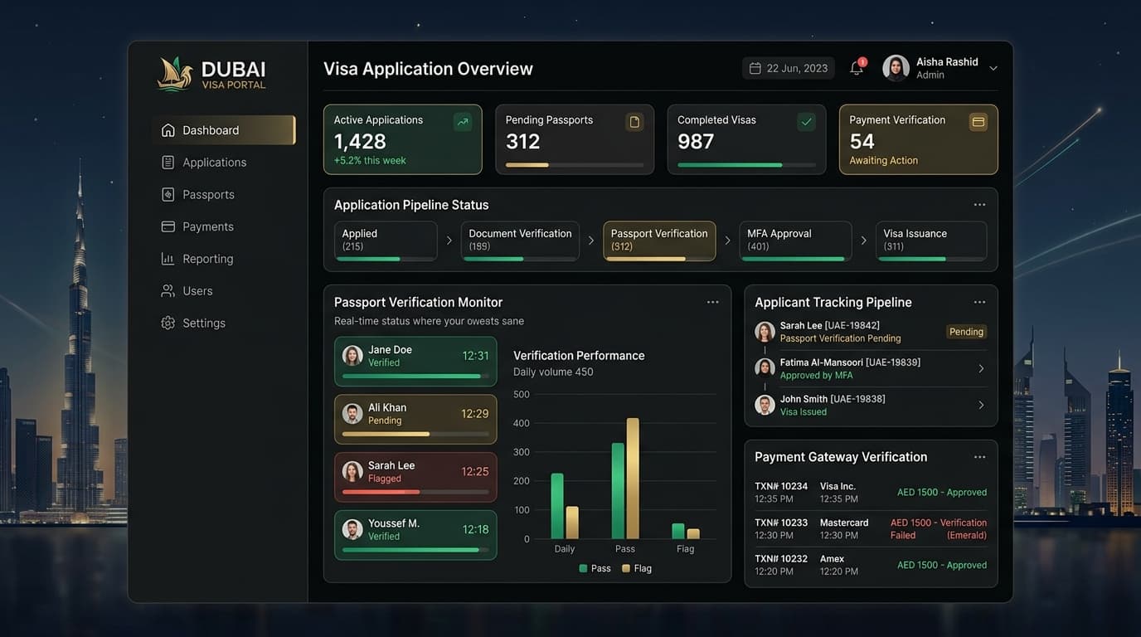Viewport: 1141px width, 637px height.
Task: Click the Settings gear icon
Action: point(168,323)
